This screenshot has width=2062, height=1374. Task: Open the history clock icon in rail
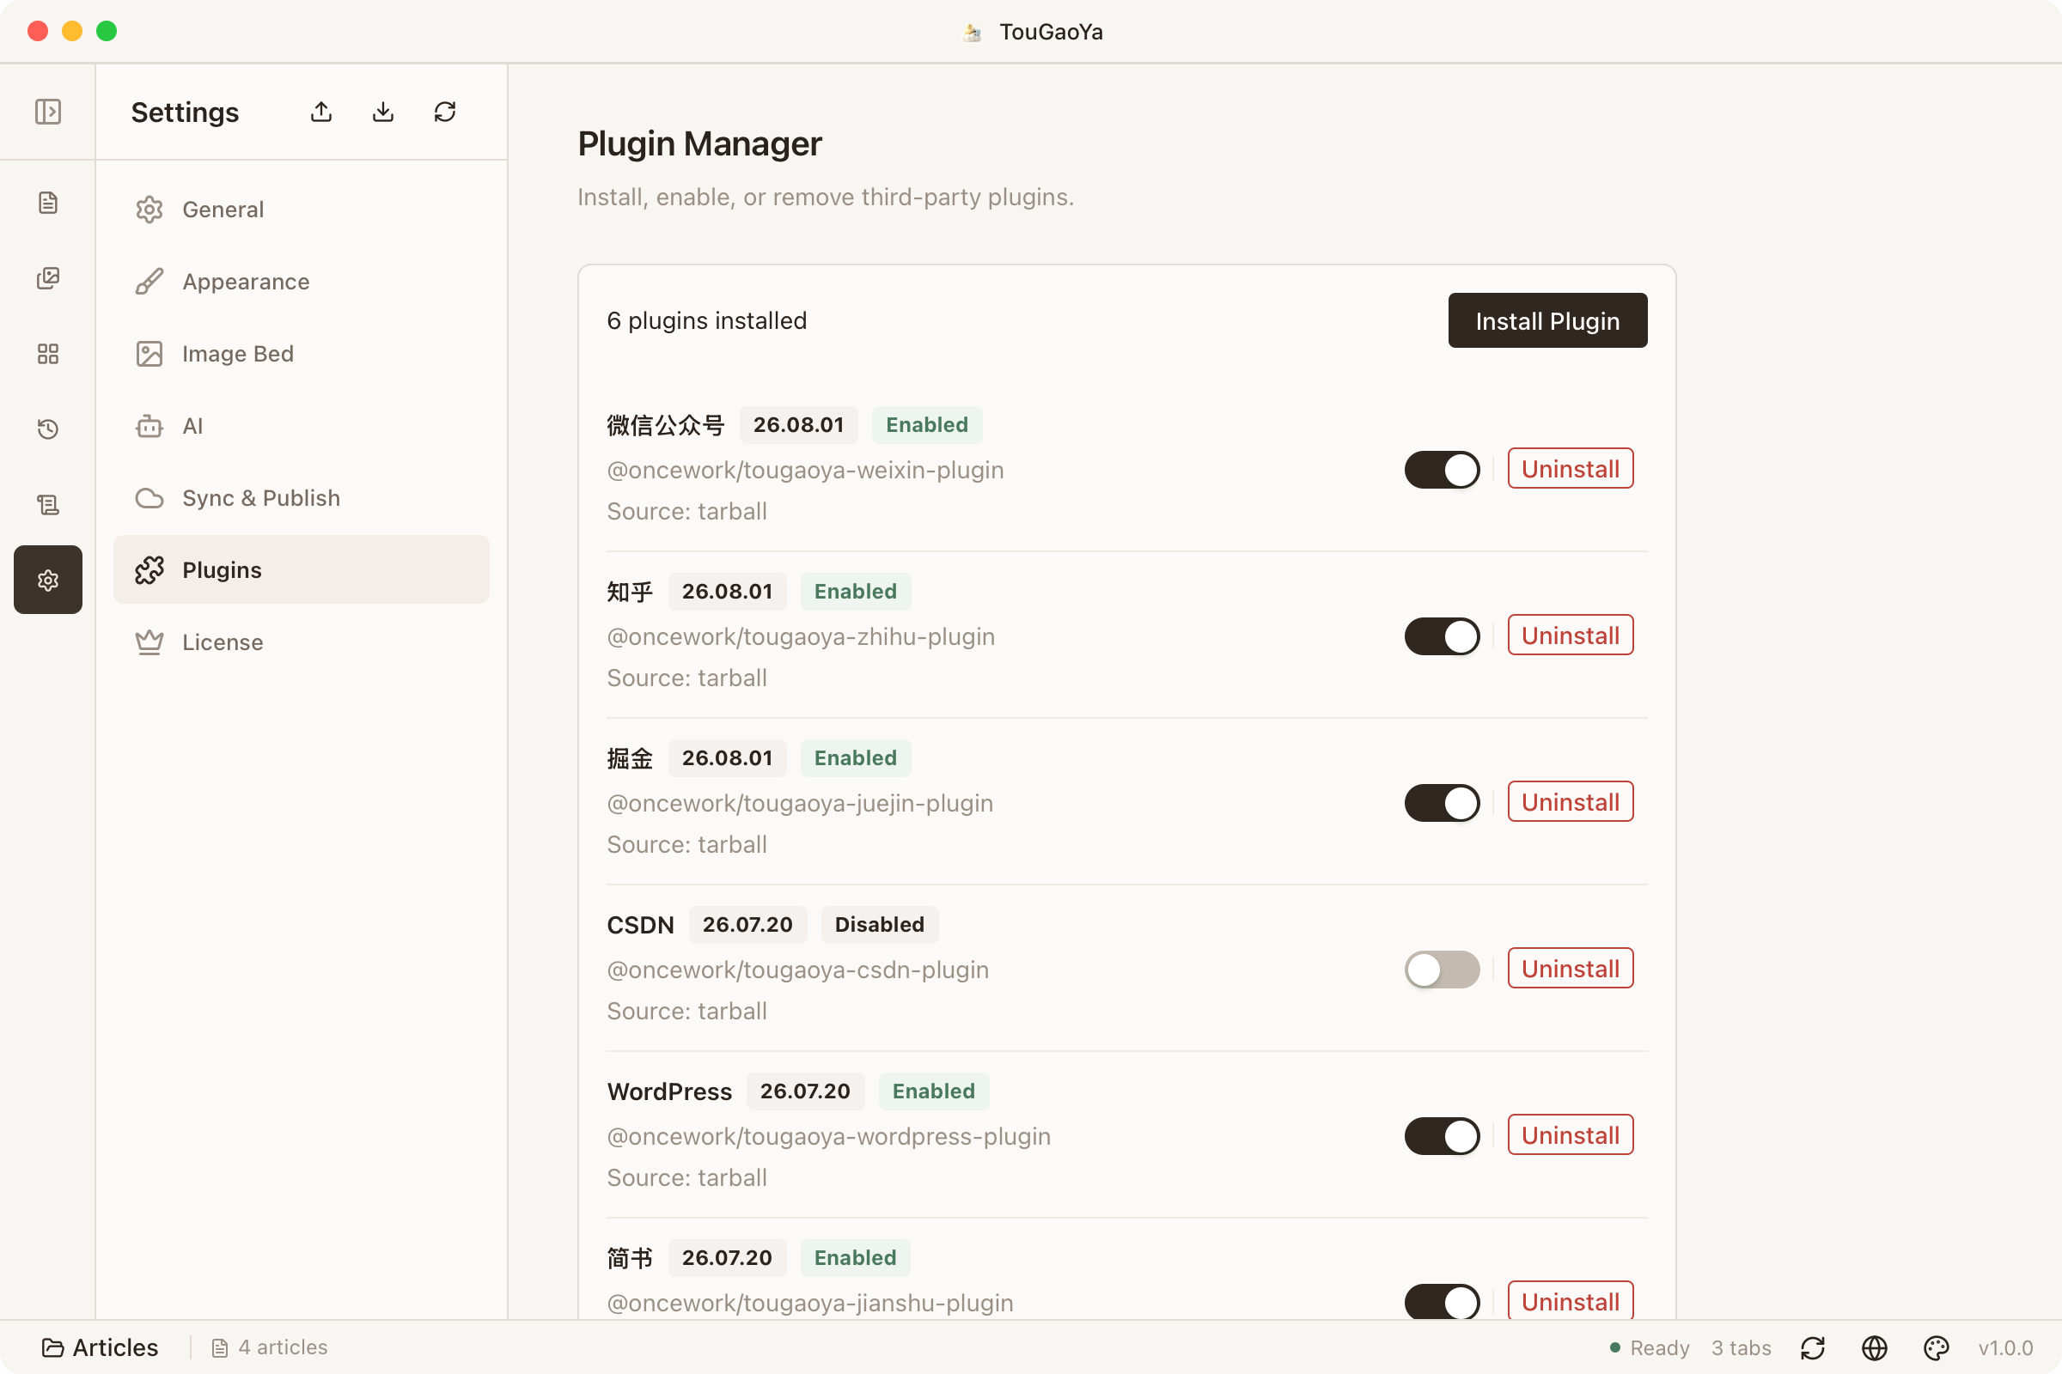pyautogui.click(x=47, y=429)
